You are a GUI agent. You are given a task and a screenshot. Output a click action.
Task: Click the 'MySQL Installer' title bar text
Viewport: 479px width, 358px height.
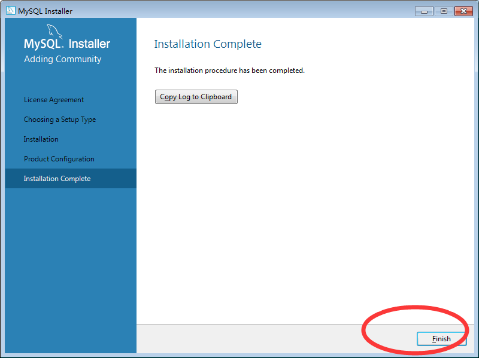pyautogui.click(x=46, y=11)
